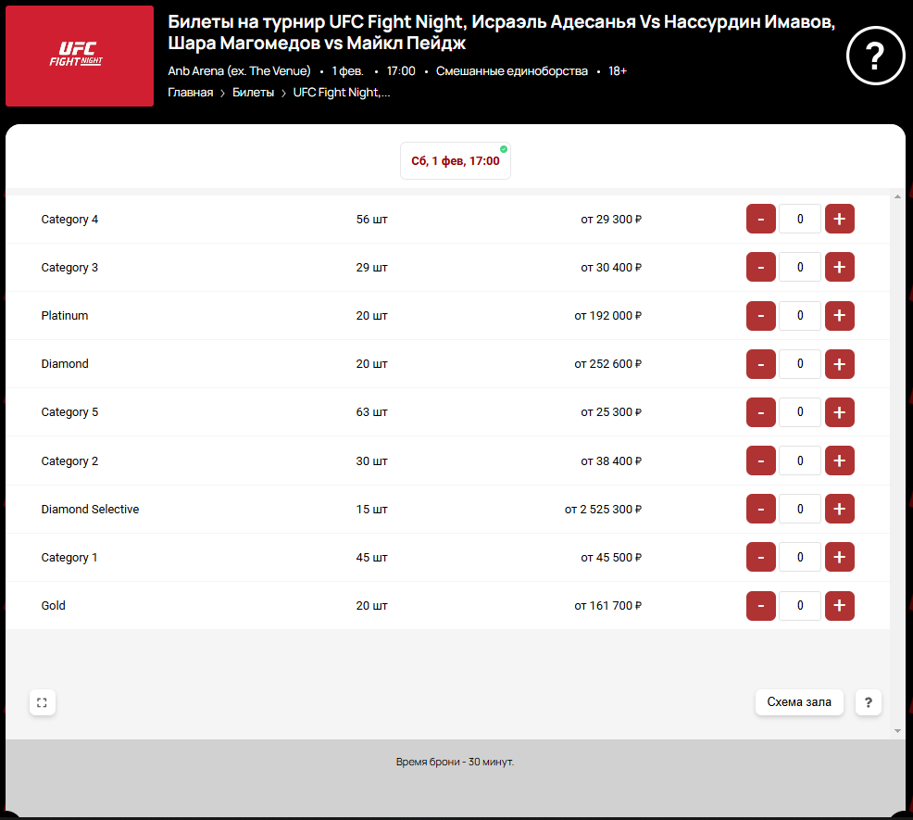Viewport: 913px width, 820px height.
Task: Decrease ticket count for Category 4
Action: [x=760, y=220]
